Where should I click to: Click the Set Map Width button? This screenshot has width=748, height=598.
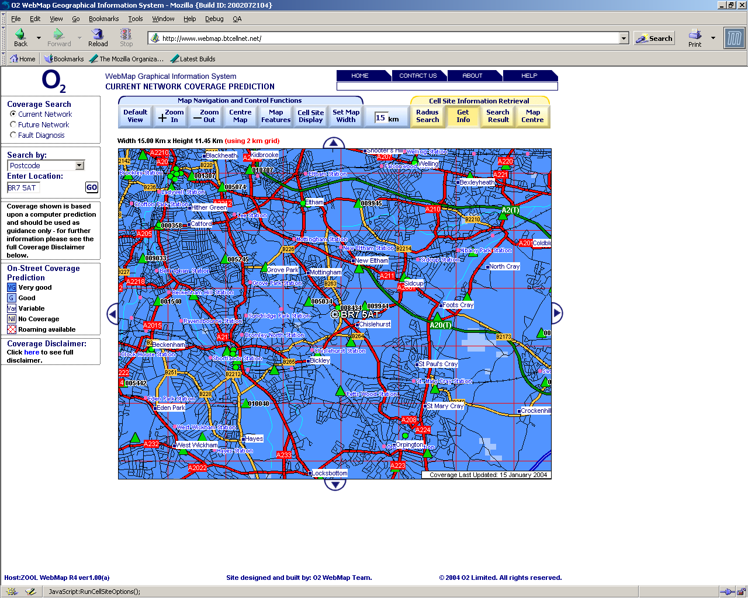(346, 116)
